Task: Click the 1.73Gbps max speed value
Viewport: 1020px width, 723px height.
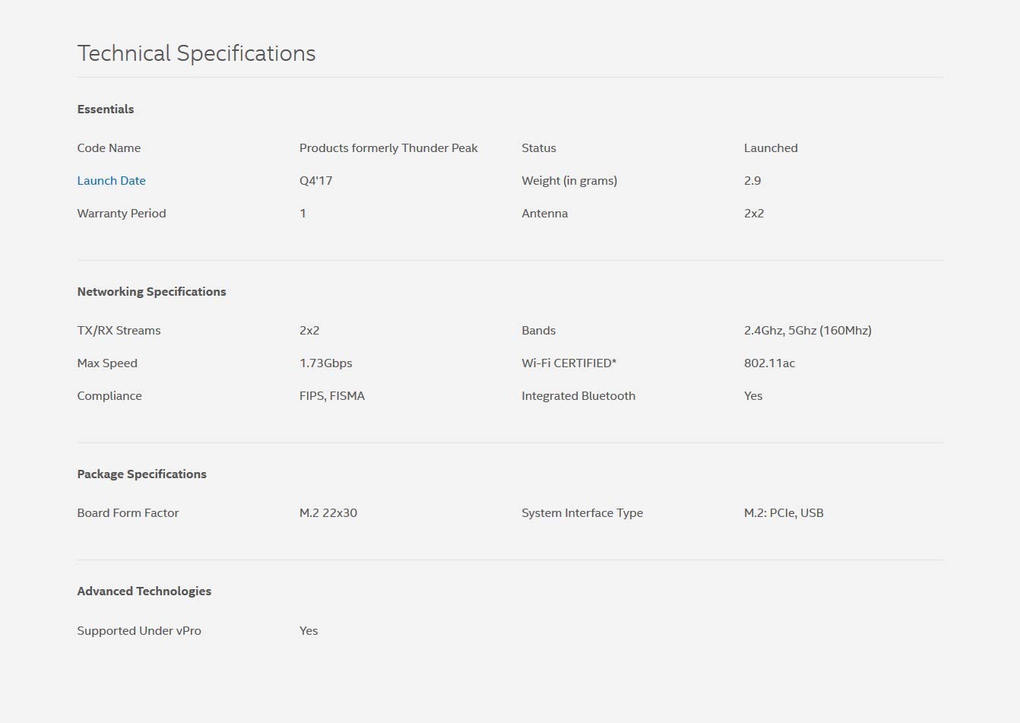Action: point(325,363)
